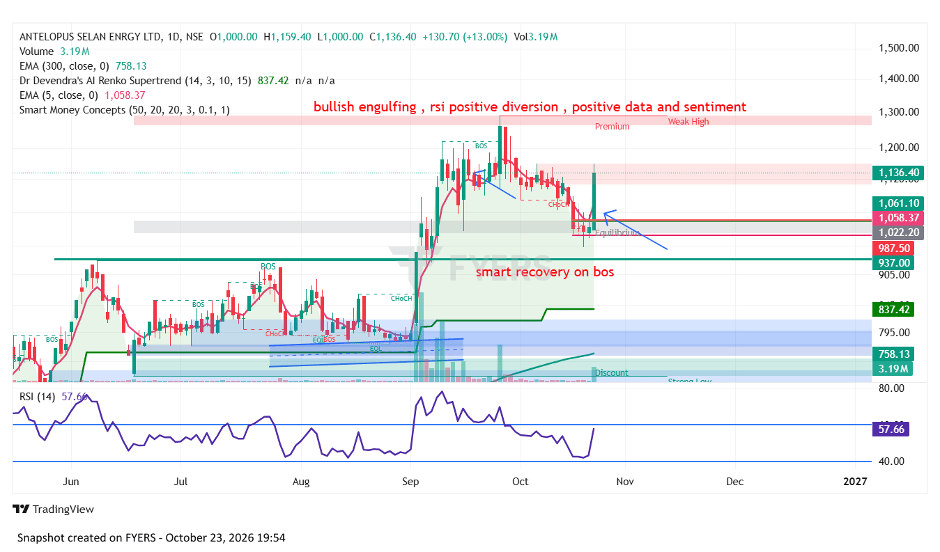Select the 'smart recovery on bos' annotation
Image resolution: width=940 pixels, height=552 pixels.
click(545, 272)
